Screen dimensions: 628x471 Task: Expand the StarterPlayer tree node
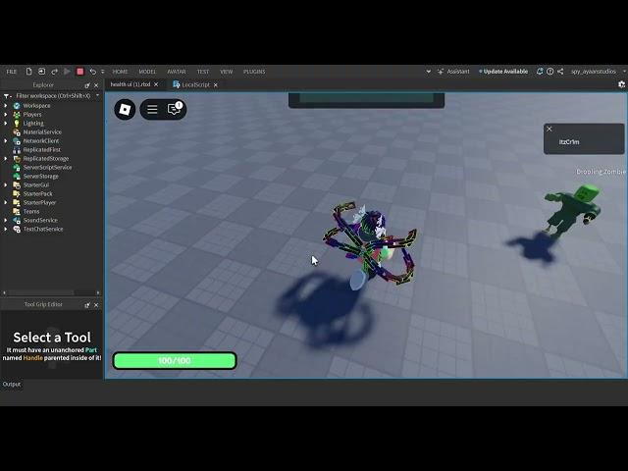coord(6,203)
